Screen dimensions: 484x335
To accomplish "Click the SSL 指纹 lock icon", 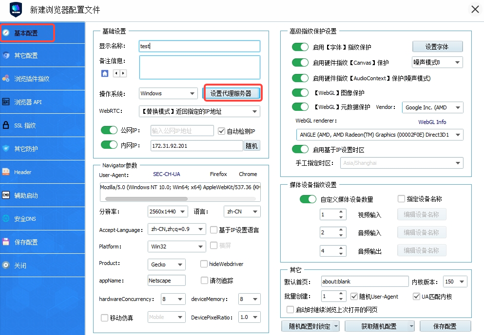I will click(x=6, y=125).
